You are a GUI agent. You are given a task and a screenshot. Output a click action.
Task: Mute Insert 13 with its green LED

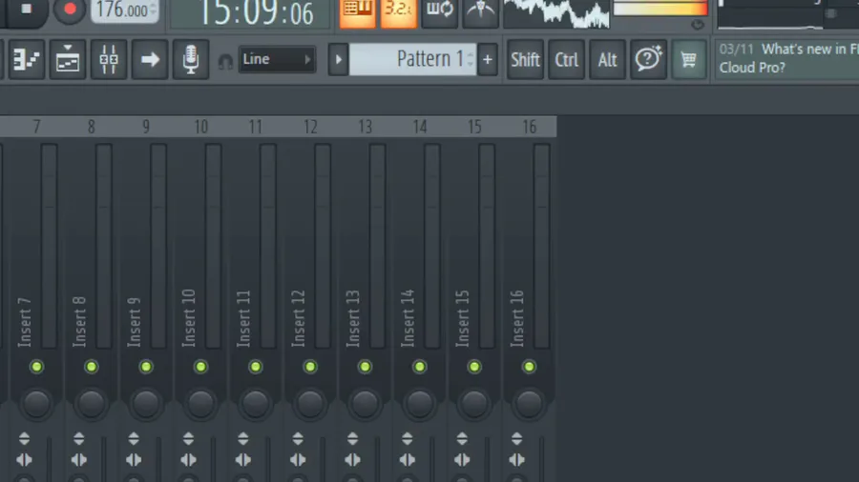[365, 367]
